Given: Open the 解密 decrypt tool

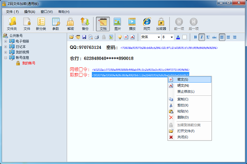Looking at the screenshot, I should (70, 24).
